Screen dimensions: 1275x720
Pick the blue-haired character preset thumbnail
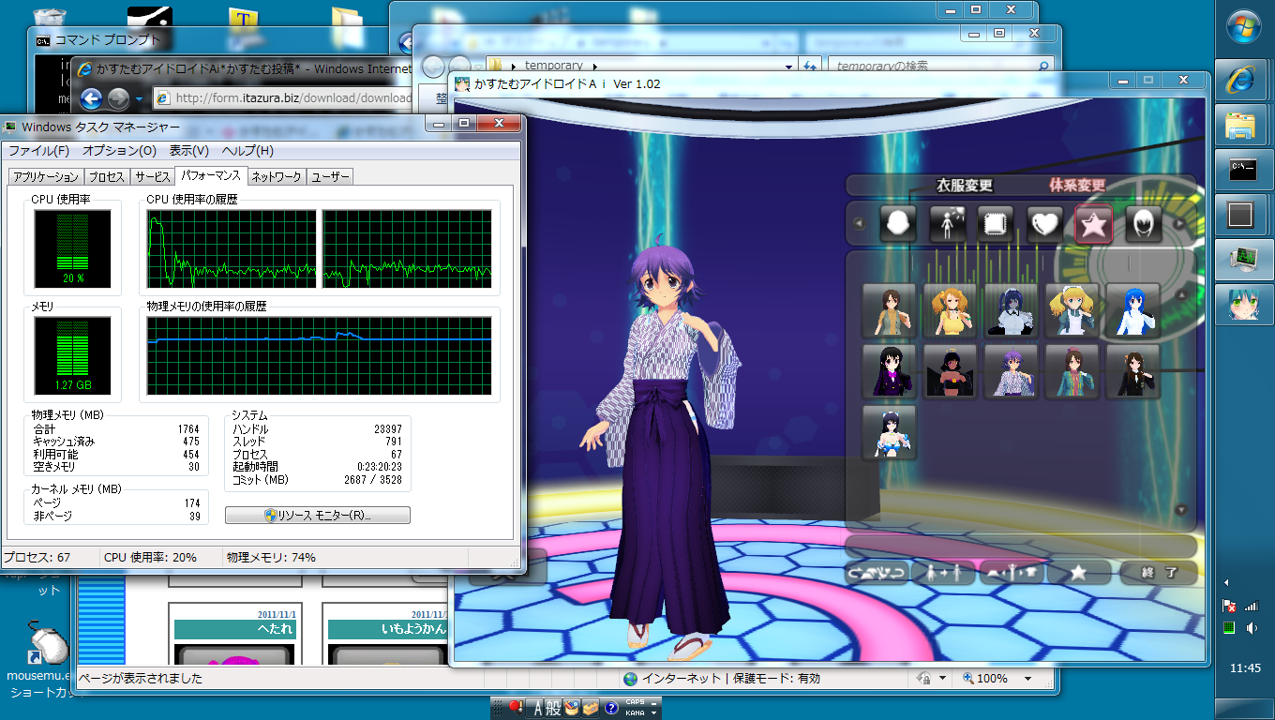click(x=1132, y=310)
